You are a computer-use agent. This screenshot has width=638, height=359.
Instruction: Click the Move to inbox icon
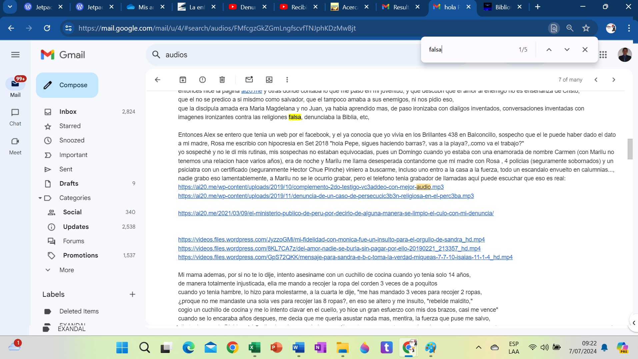click(x=269, y=80)
